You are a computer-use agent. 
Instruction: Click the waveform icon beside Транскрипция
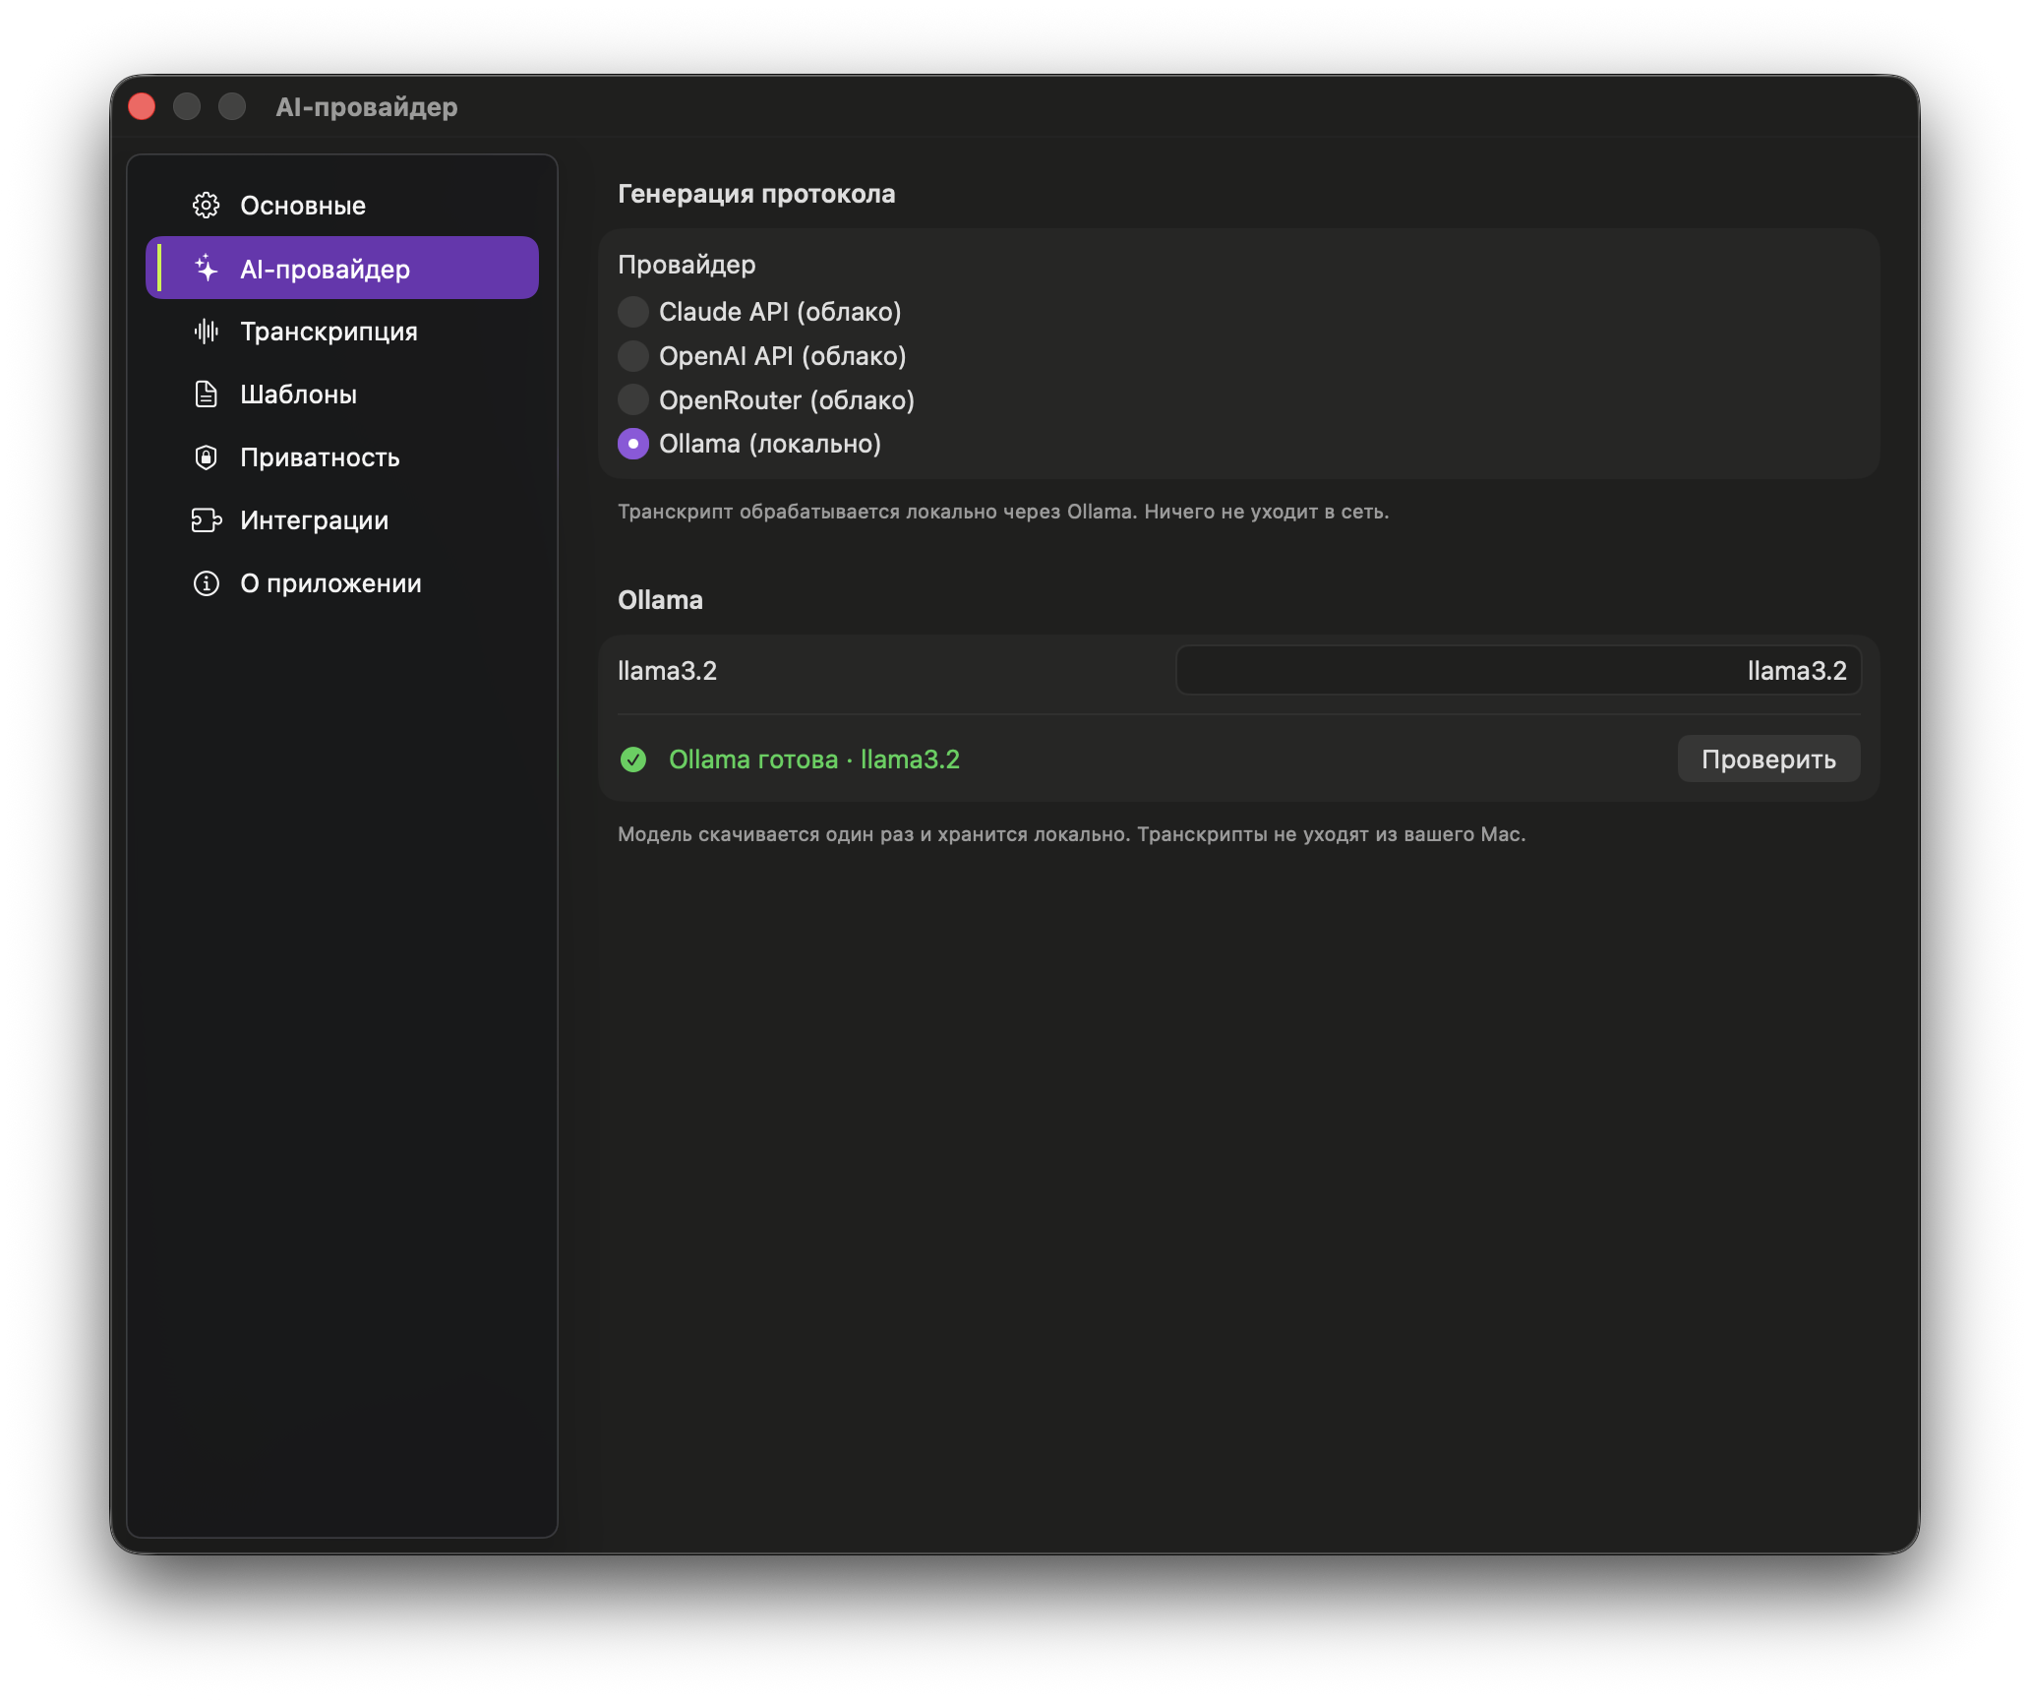point(206,332)
